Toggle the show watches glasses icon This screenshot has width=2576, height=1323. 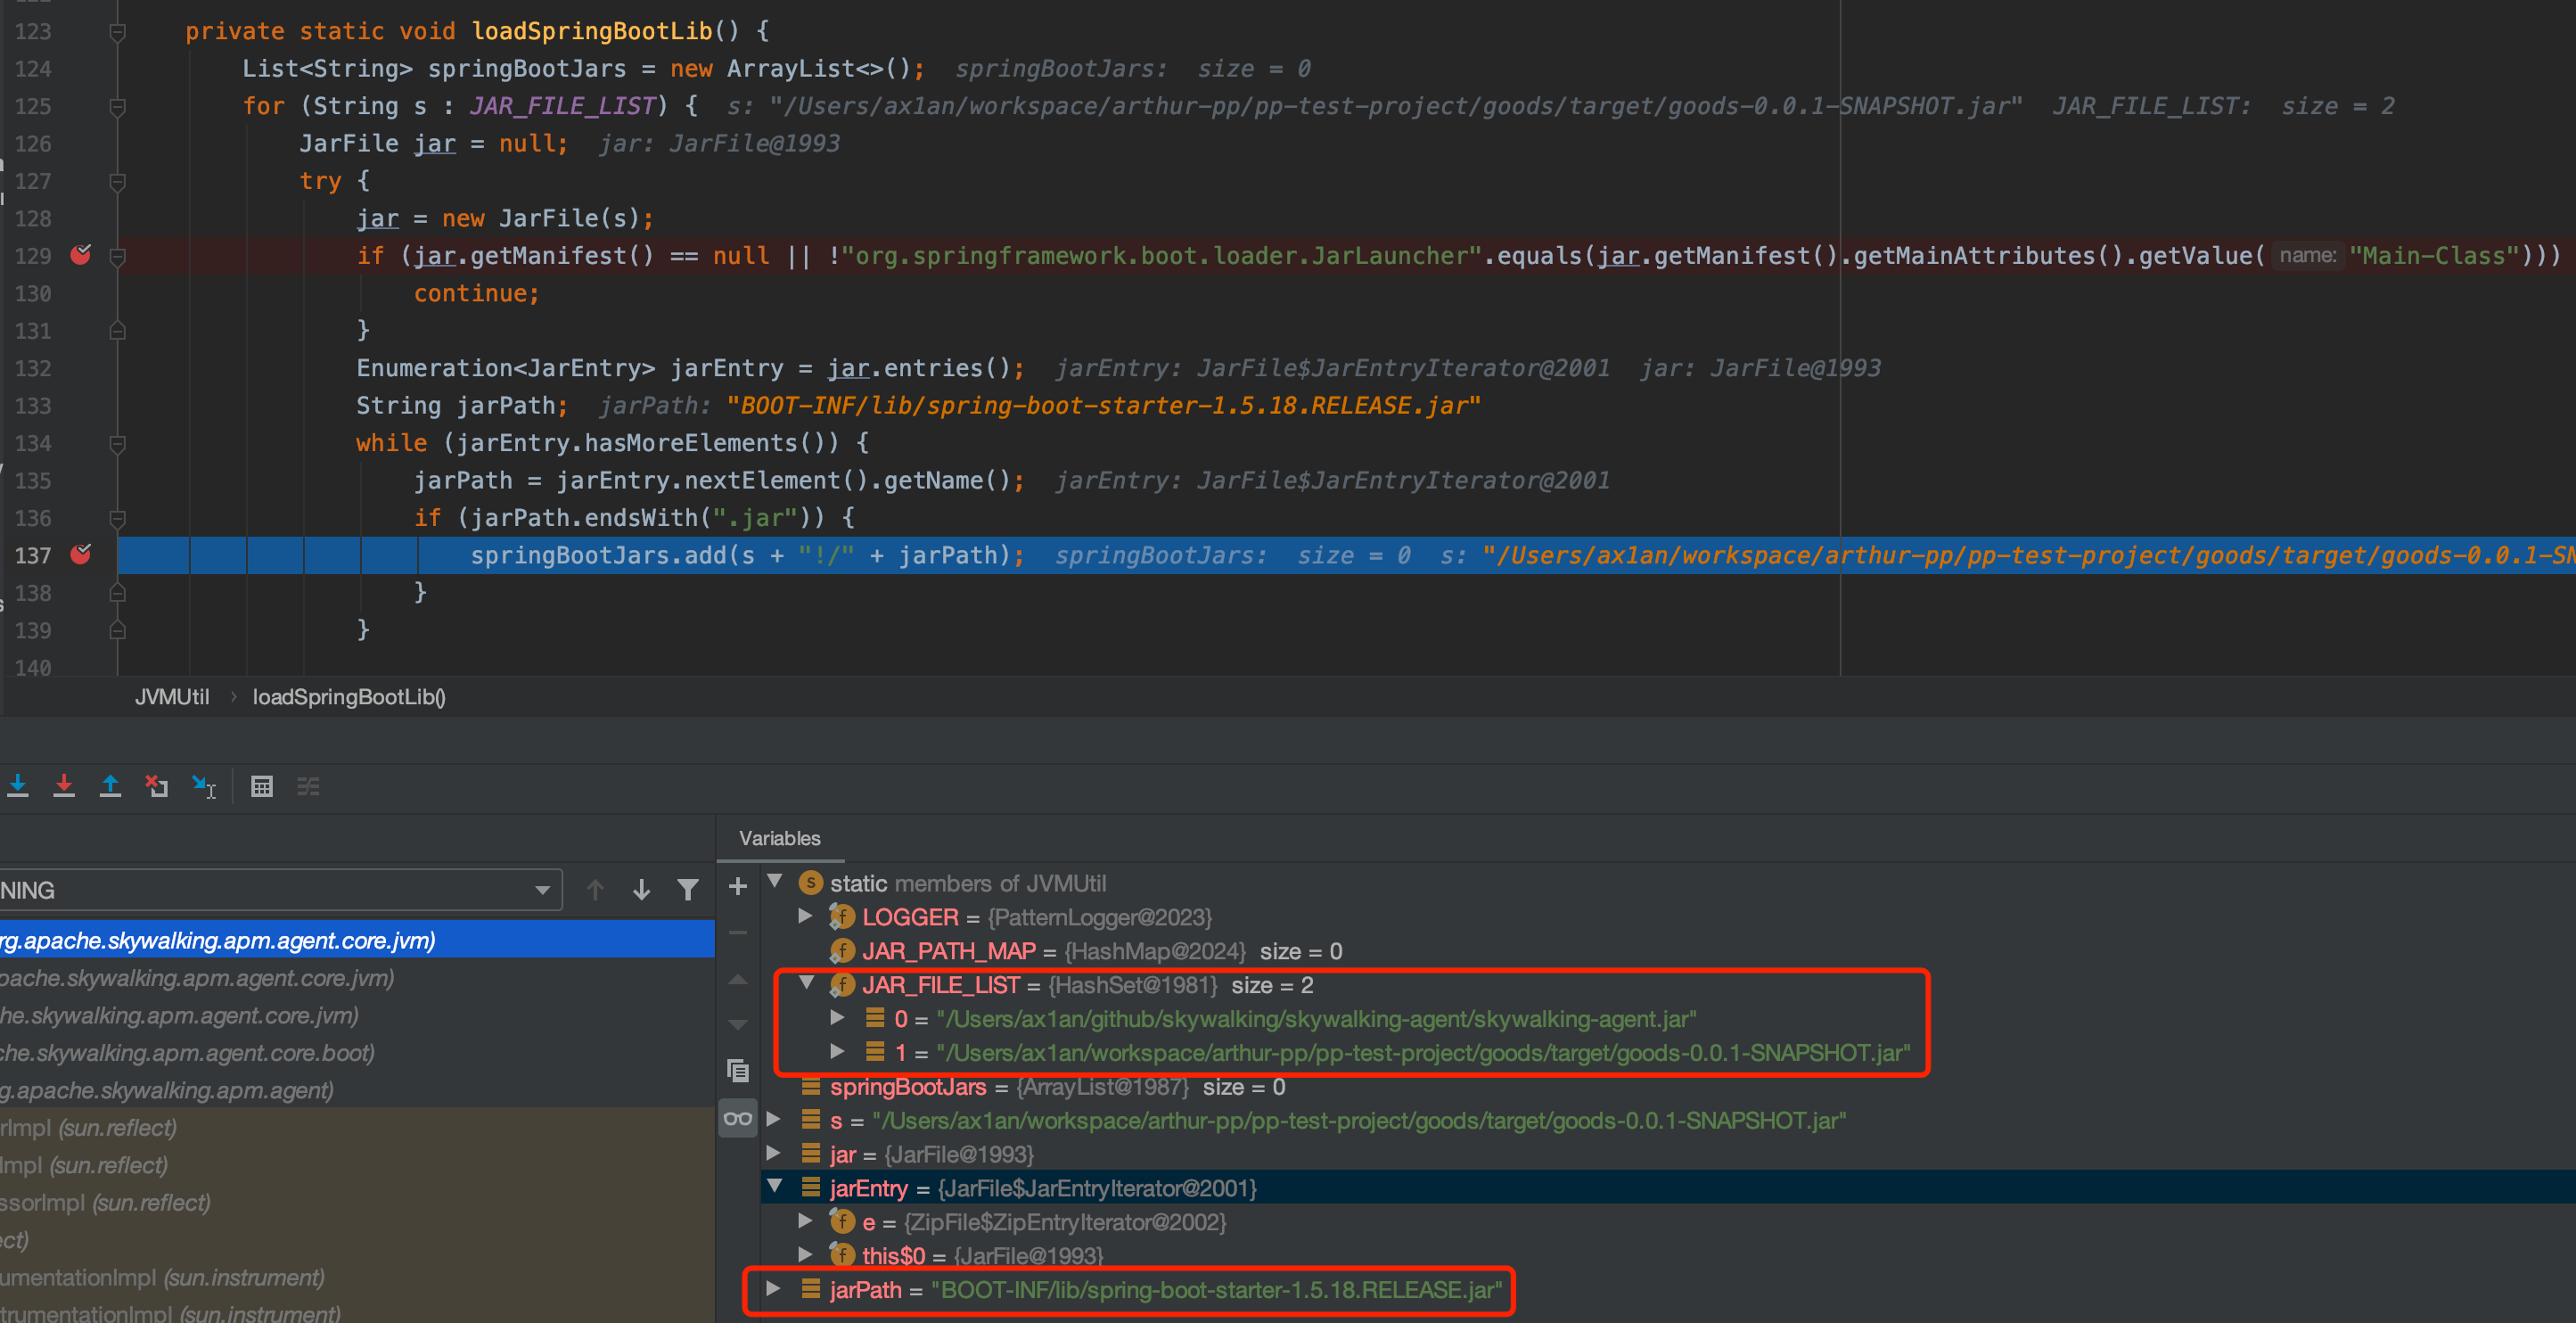point(738,1118)
